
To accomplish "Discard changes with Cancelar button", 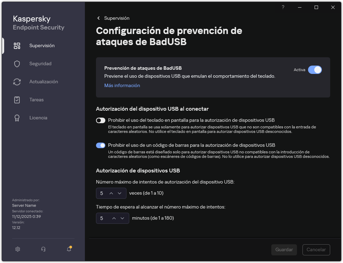I will 316,249.
